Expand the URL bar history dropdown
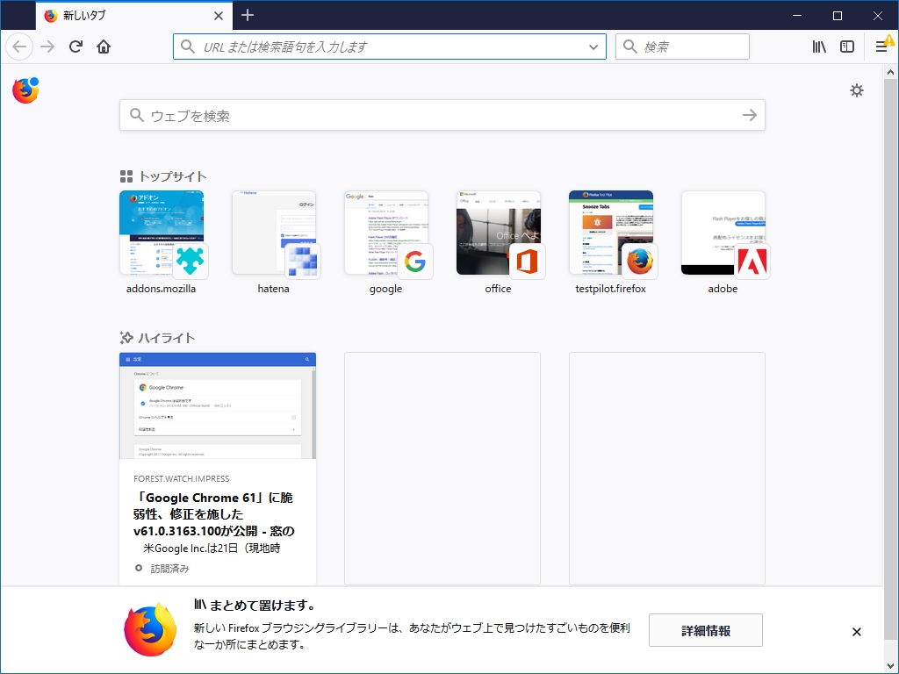The height and width of the screenshot is (674, 899). pos(593,47)
